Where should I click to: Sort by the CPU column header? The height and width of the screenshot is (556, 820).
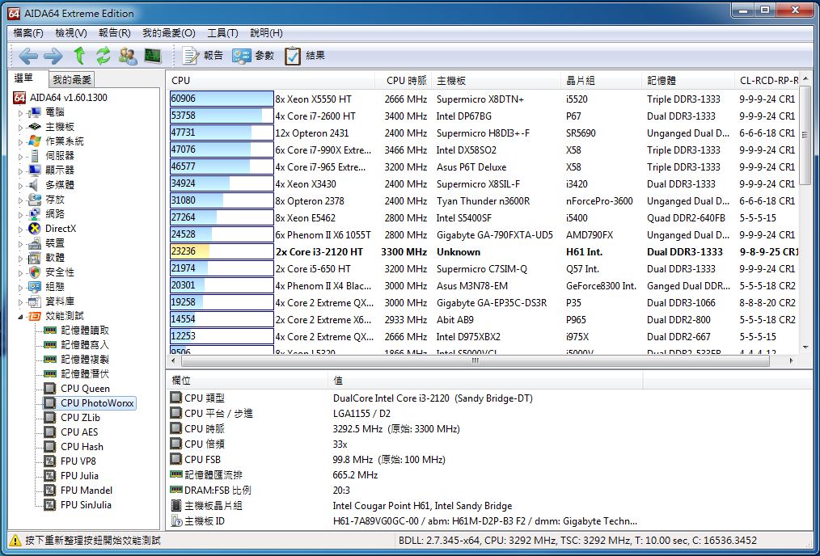coord(271,81)
